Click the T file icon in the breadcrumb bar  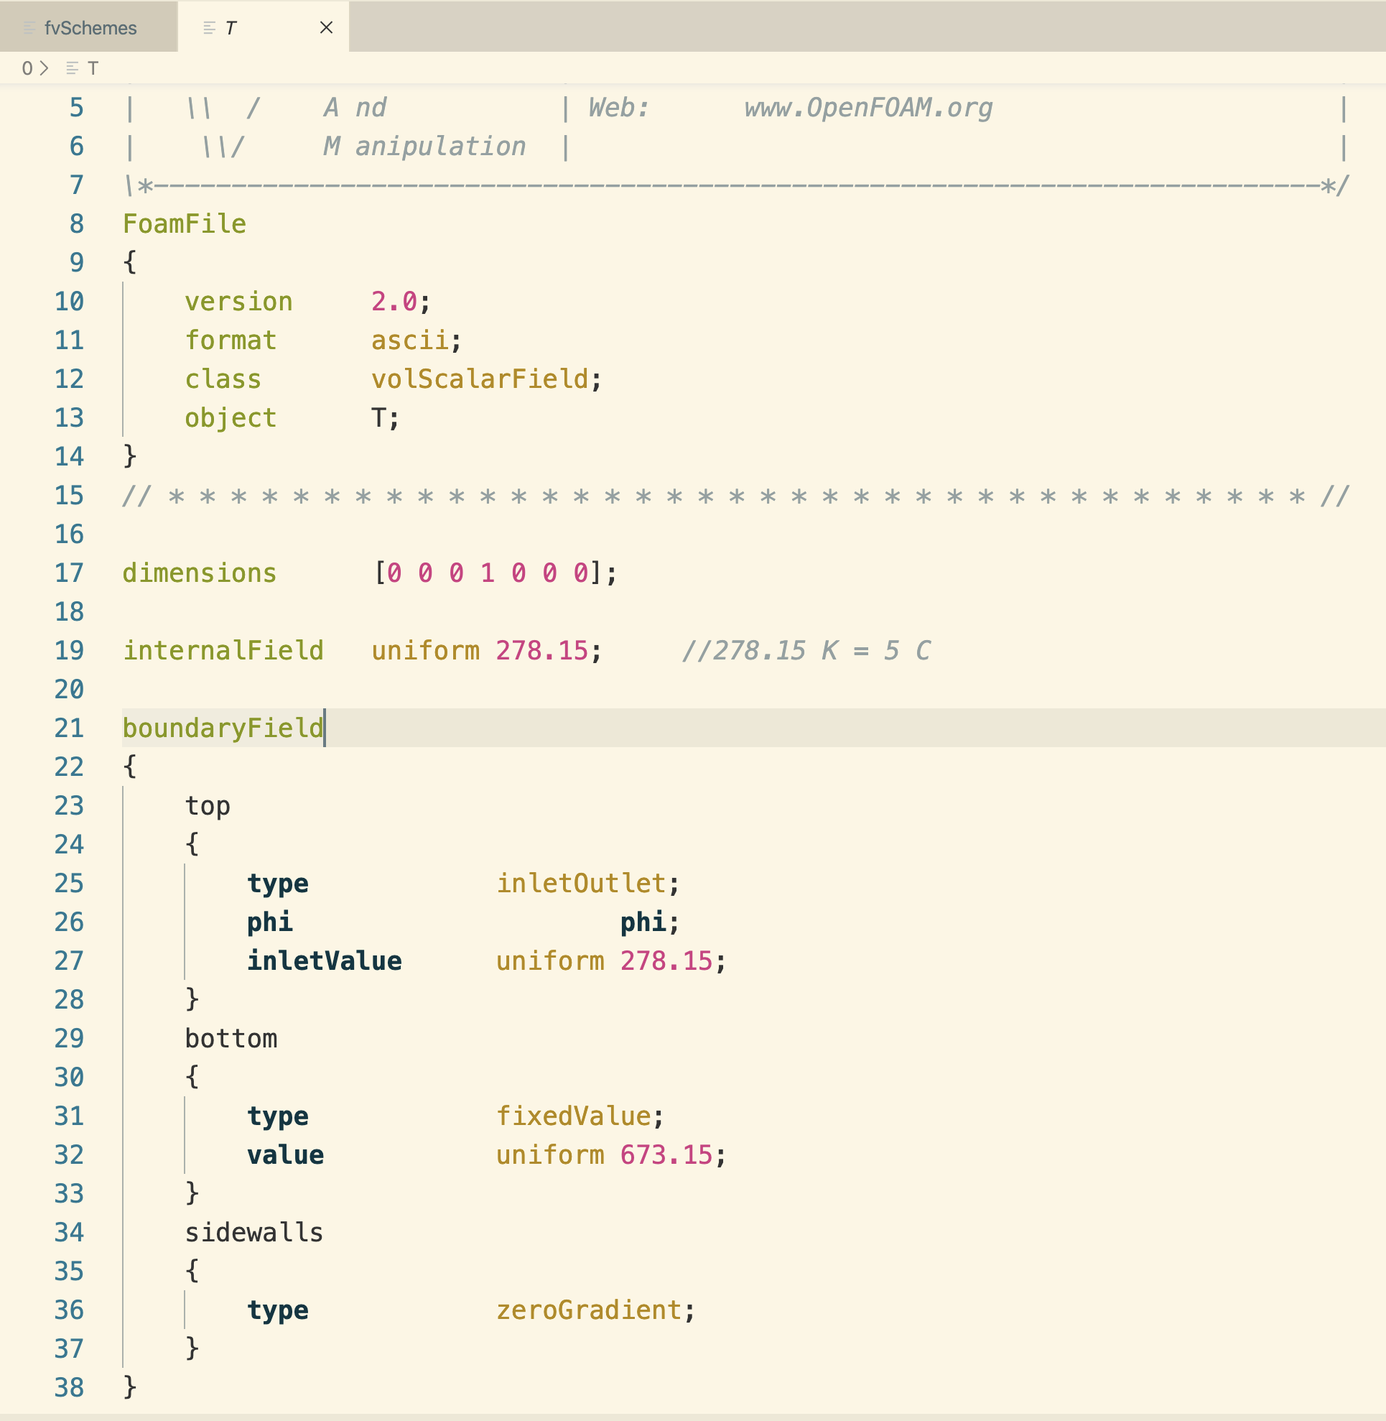tap(72, 69)
